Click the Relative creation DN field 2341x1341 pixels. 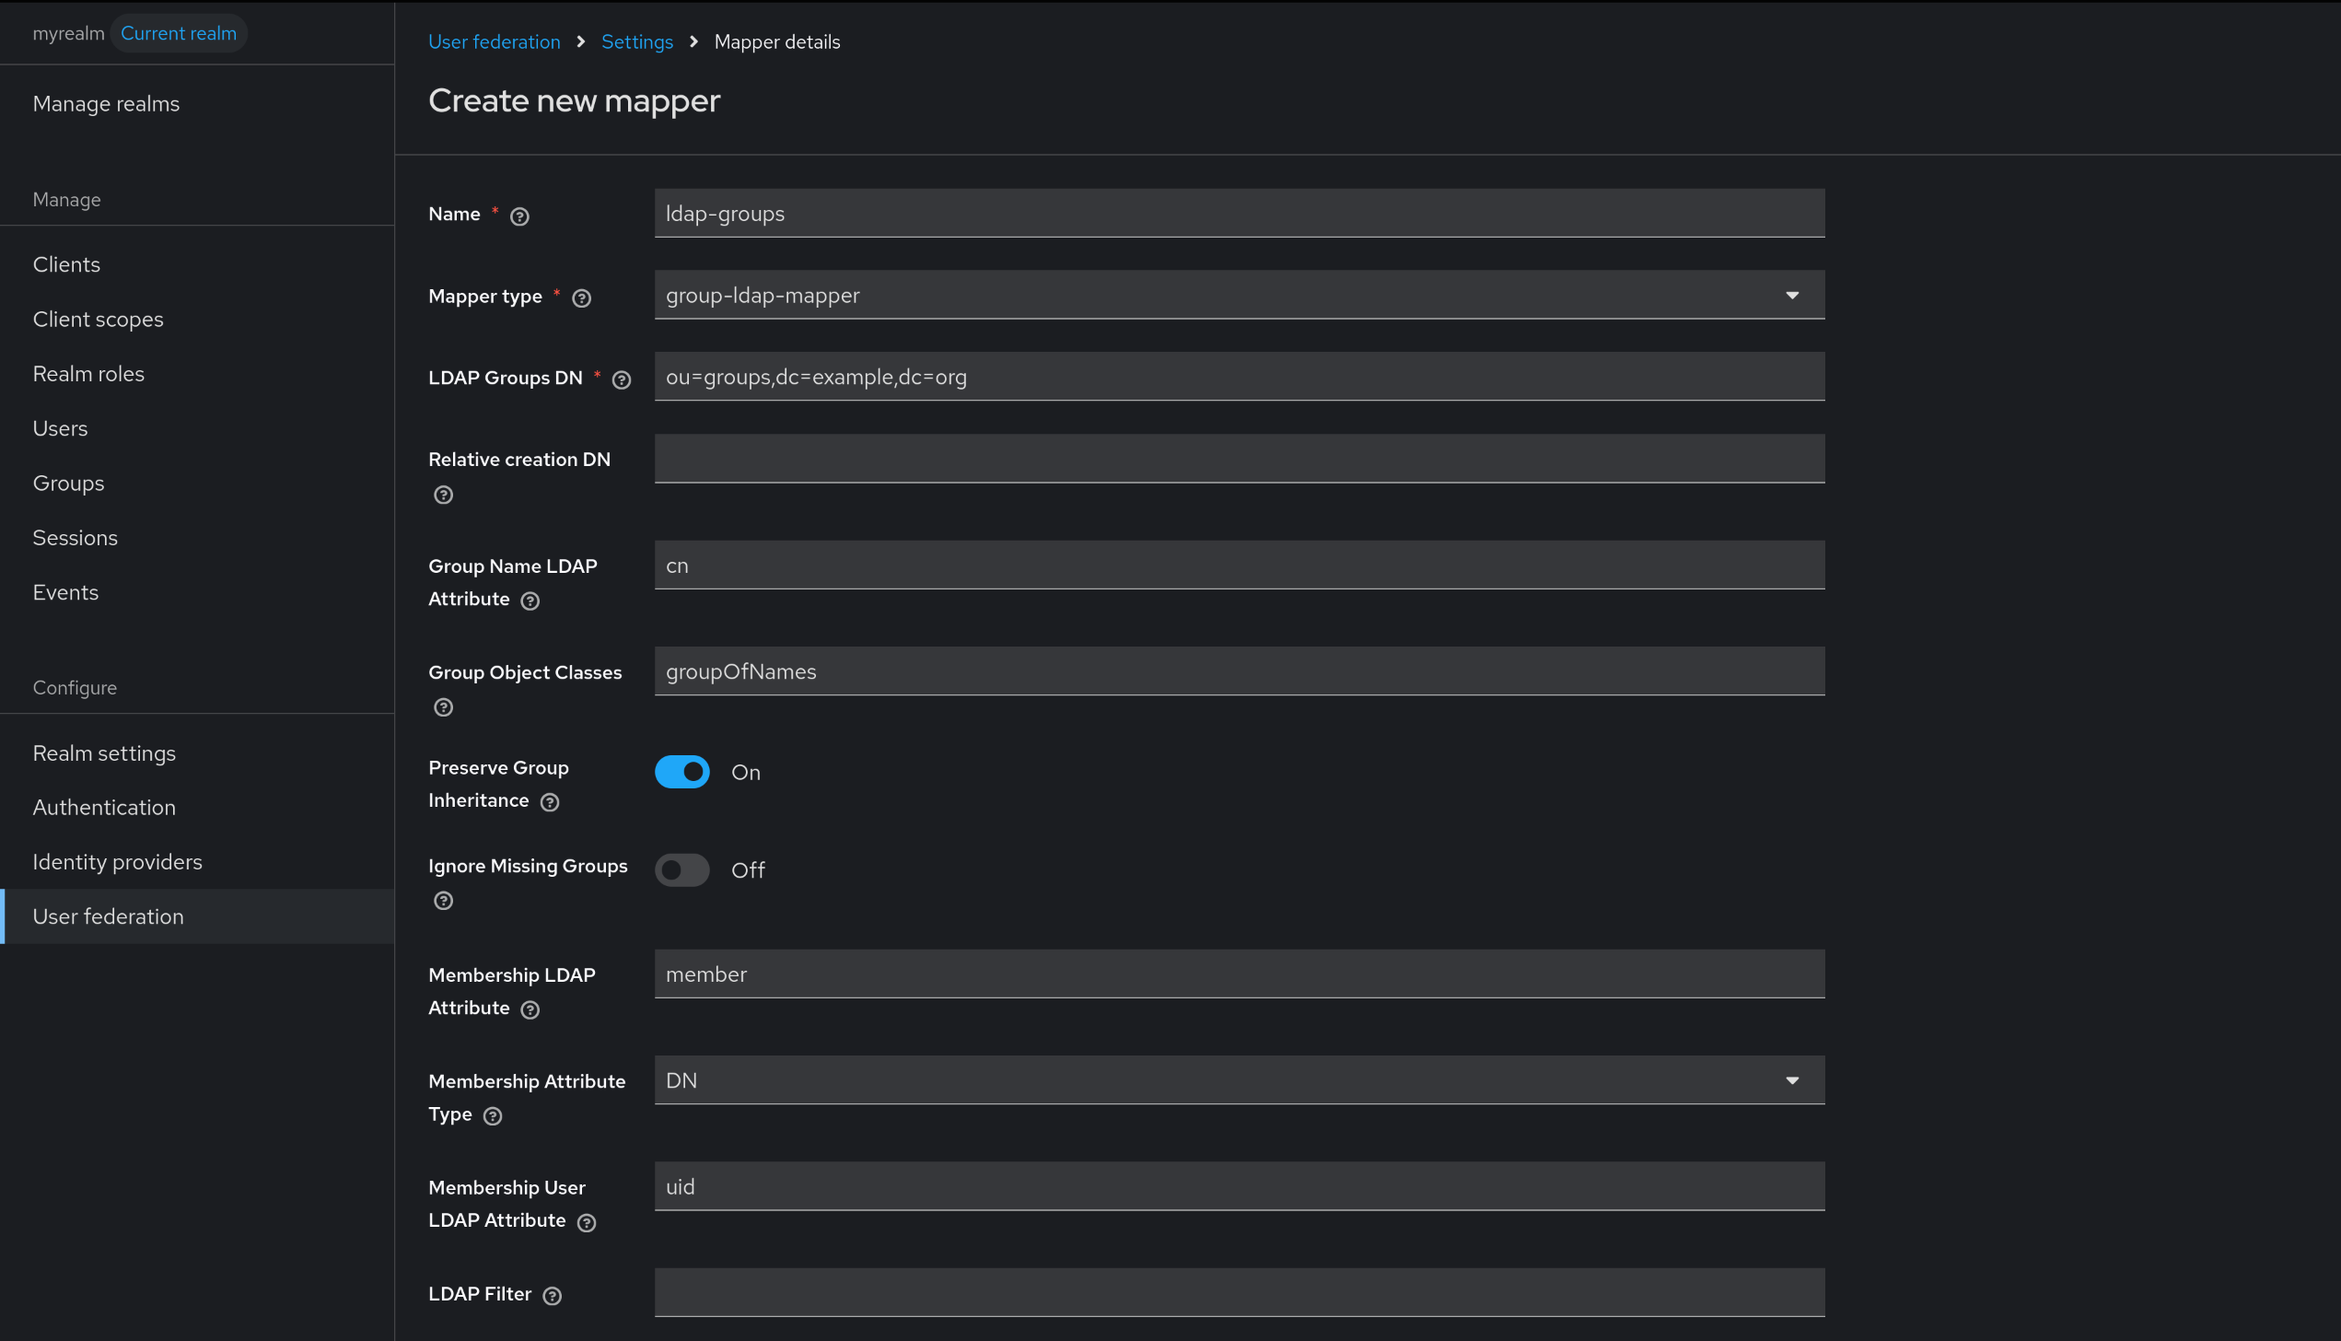tap(1239, 459)
